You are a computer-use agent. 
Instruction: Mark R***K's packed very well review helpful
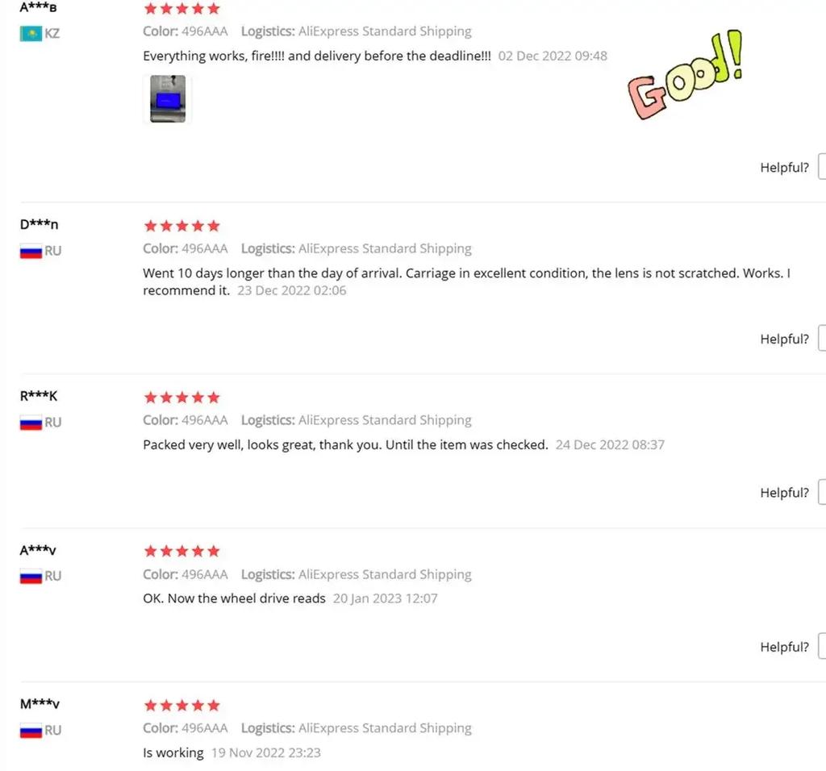(821, 493)
